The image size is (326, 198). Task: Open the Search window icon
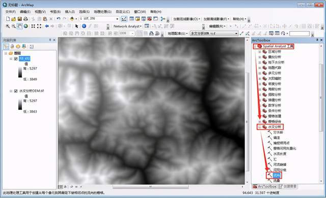tap(144, 19)
